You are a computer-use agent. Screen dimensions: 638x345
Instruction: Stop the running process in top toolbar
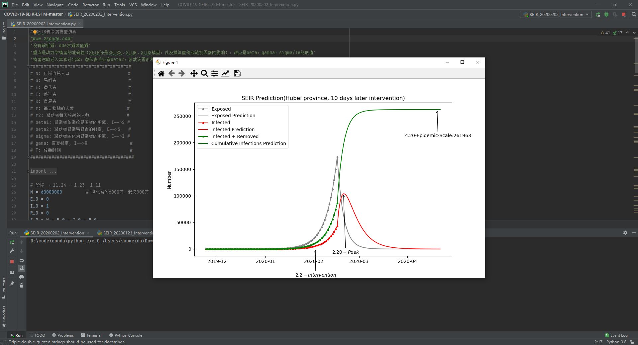624,15
